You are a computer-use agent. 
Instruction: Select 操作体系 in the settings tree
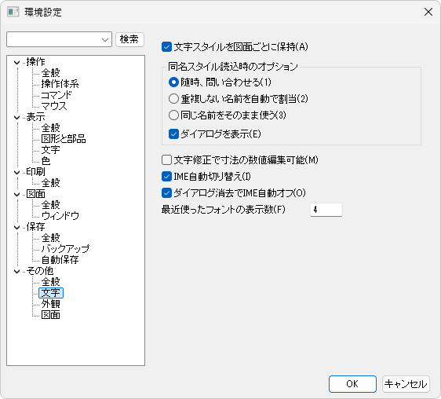pos(60,84)
